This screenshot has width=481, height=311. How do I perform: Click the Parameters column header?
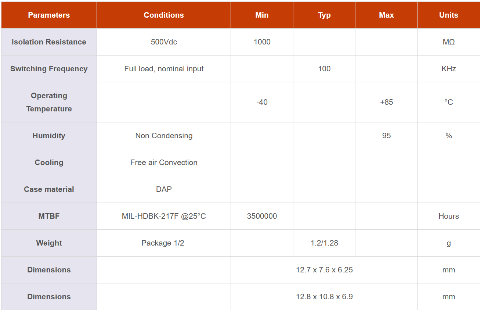(x=49, y=15)
